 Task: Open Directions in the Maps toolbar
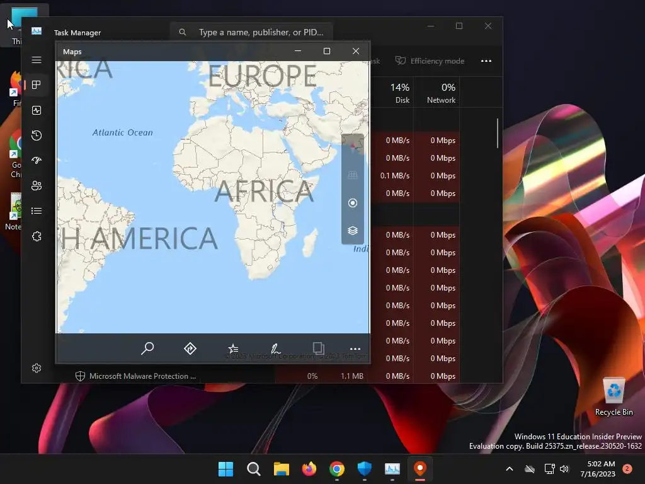click(190, 349)
